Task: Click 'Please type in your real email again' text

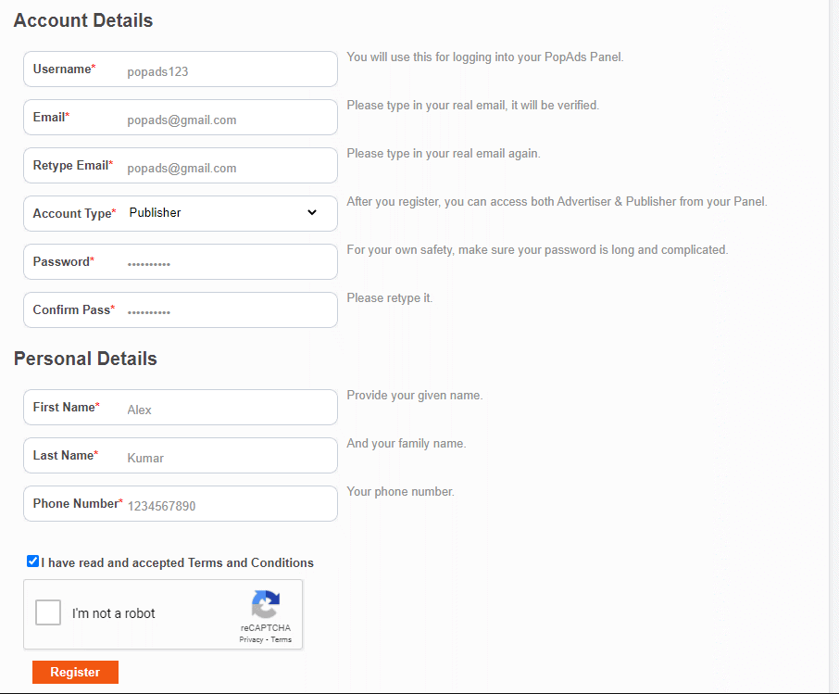Action: click(444, 154)
